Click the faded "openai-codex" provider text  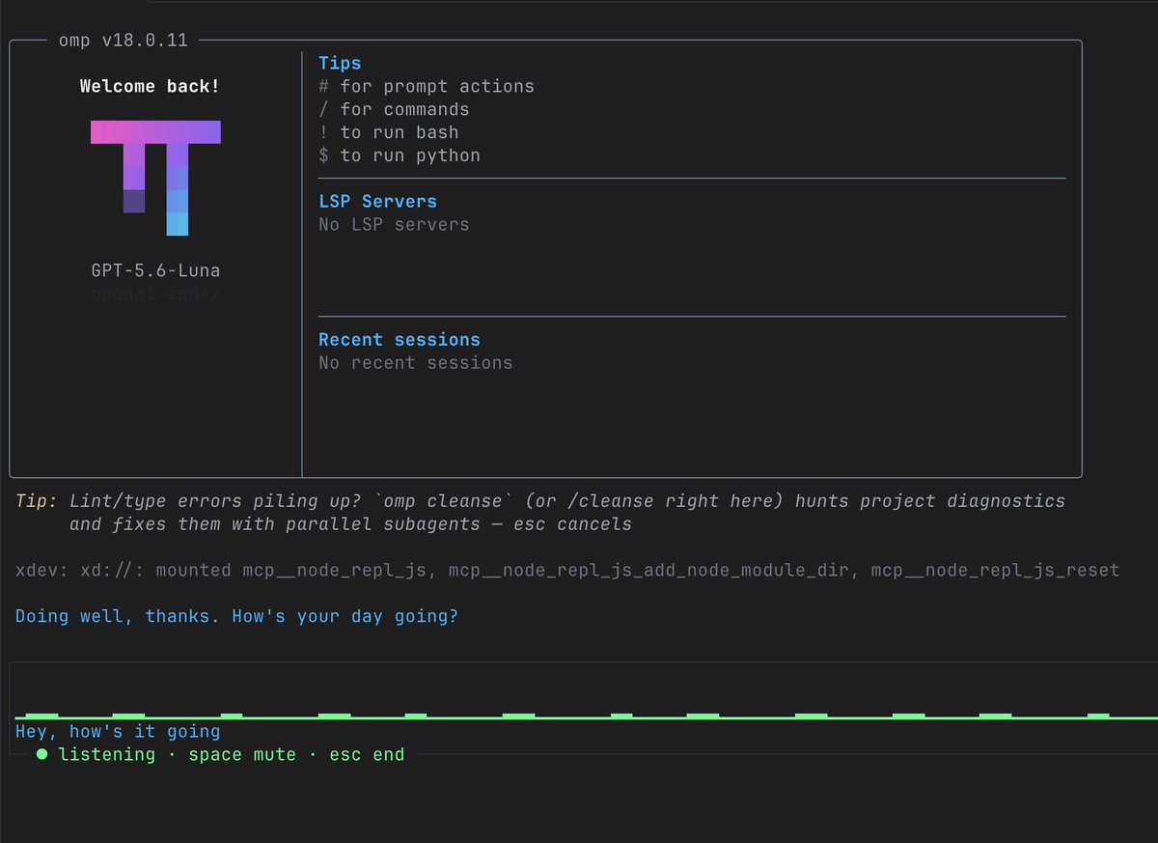[x=155, y=294]
